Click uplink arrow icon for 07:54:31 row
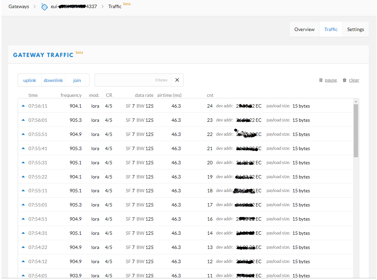Viewport: 377px width, 280px height. click(23, 233)
